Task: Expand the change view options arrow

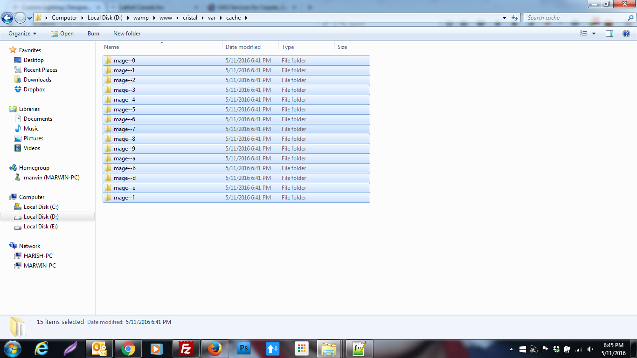Action: point(594,34)
